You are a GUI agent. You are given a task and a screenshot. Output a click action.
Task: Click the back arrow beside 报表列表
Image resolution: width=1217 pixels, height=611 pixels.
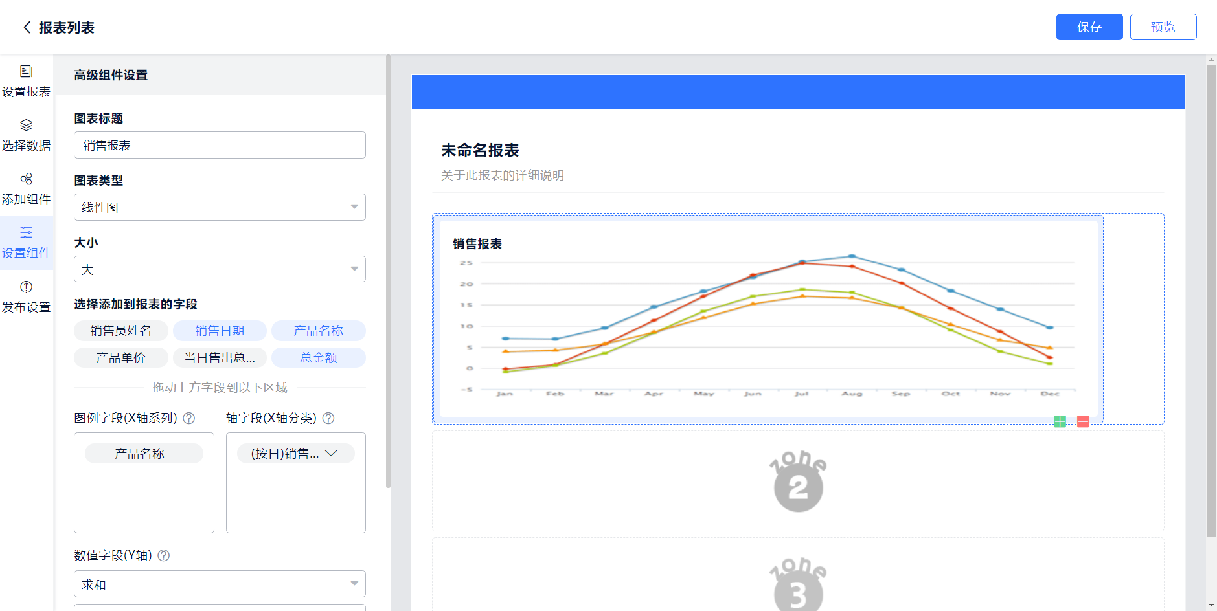tap(27, 27)
